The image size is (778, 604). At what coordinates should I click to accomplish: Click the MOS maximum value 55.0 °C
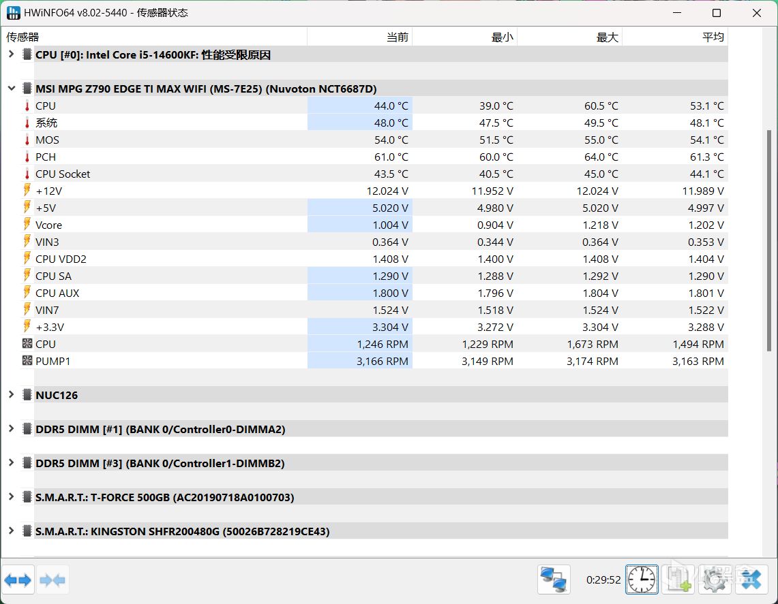click(601, 140)
